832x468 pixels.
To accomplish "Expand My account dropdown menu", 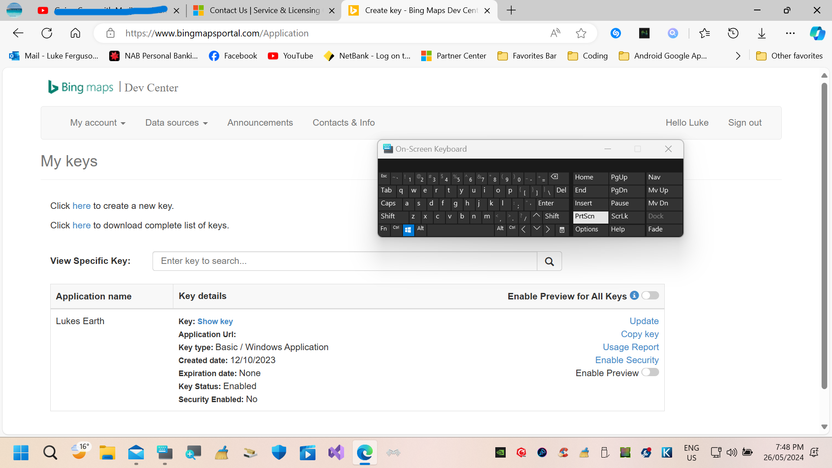I will click(97, 122).
